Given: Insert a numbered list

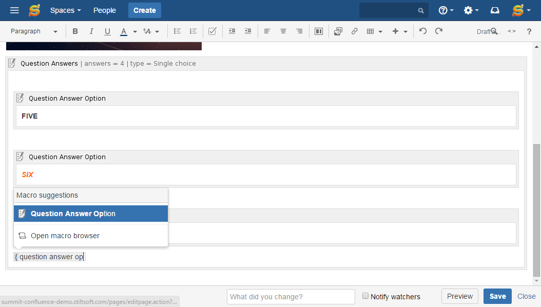Looking at the screenshot, I should tap(193, 31).
